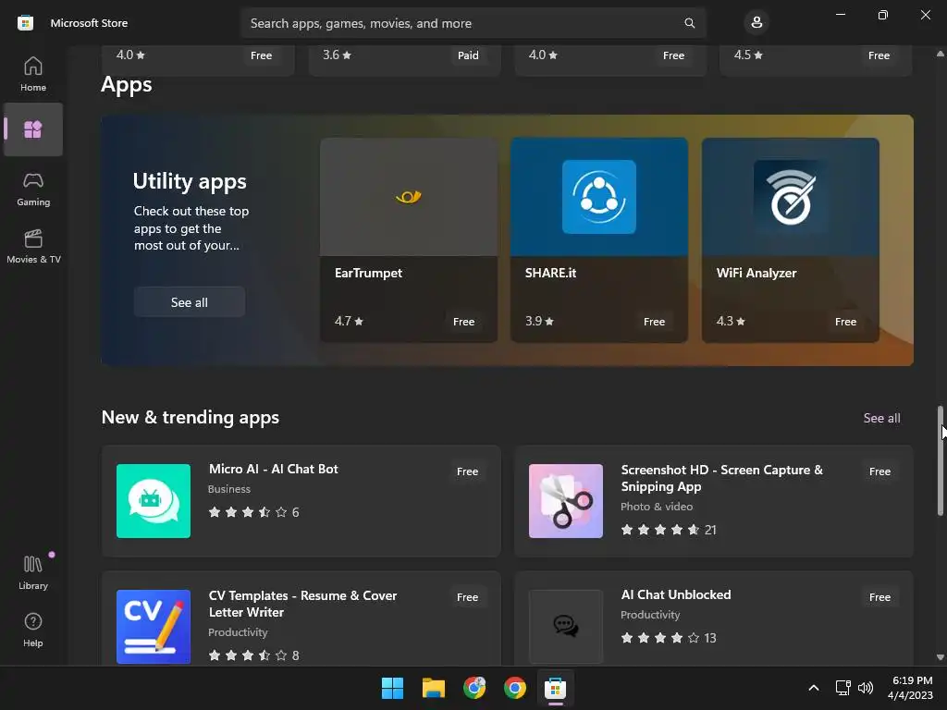
Task: Open CV Templates app icon
Action: 154,626
